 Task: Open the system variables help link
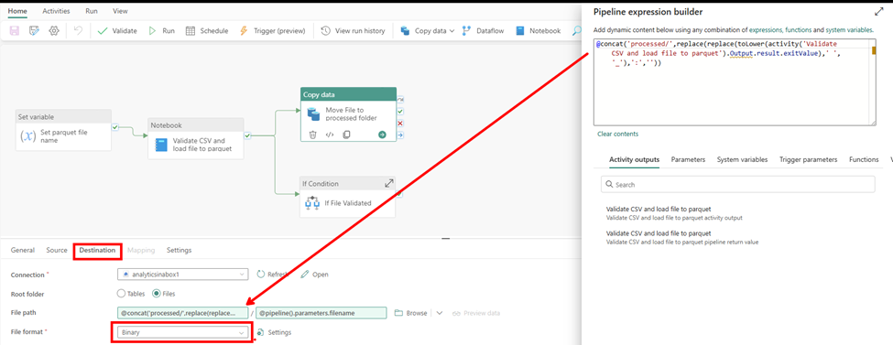848,29
